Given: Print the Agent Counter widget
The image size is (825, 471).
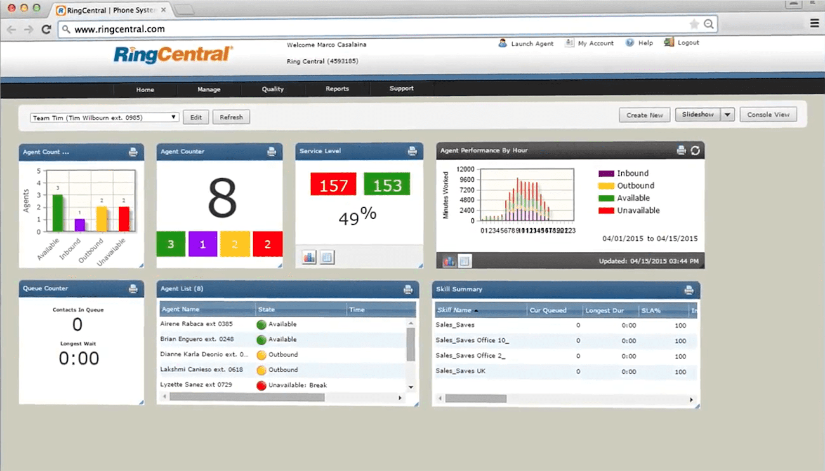Looking at the screenshot, I should point(271,152).
